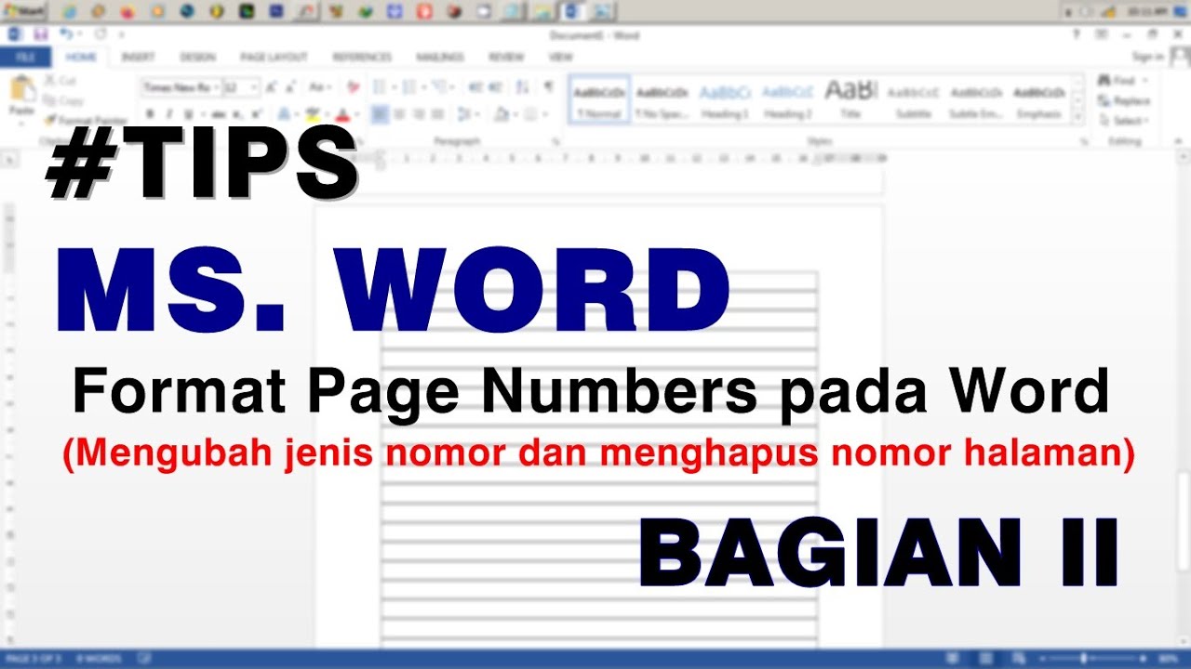Open the Paragraph dialog launcher
Image resolution: width=1191 pixels, height=669 pixels.
coord(556,142)
